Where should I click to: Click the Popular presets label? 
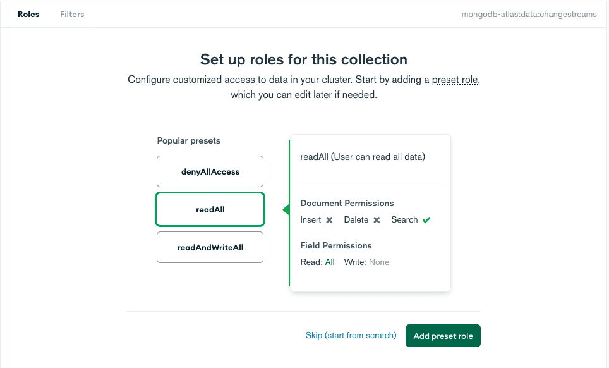tap(188, 140)
